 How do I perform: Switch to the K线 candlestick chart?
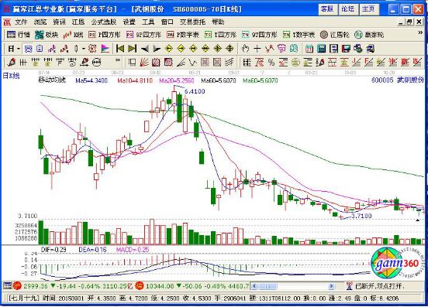pyautogui.click(x=73, y=35)
